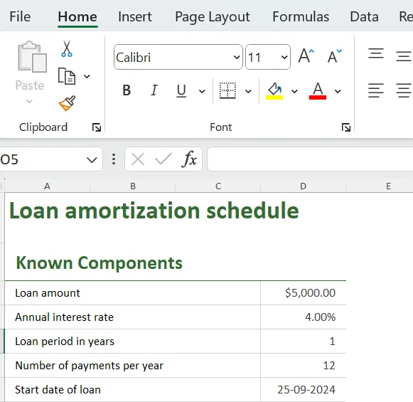
Task: Open the Page Layout tab
Action: (x=213, y=17)
